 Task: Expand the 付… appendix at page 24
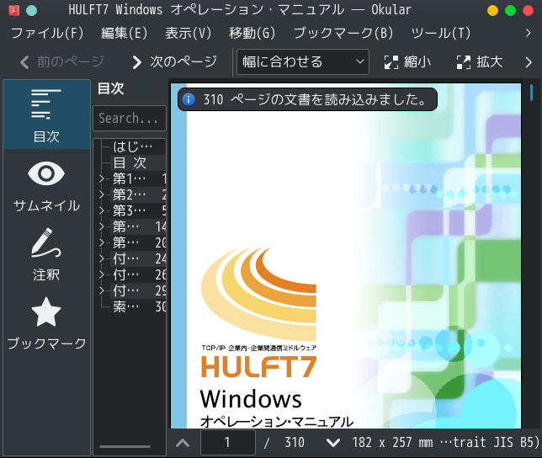coord(102,258)
